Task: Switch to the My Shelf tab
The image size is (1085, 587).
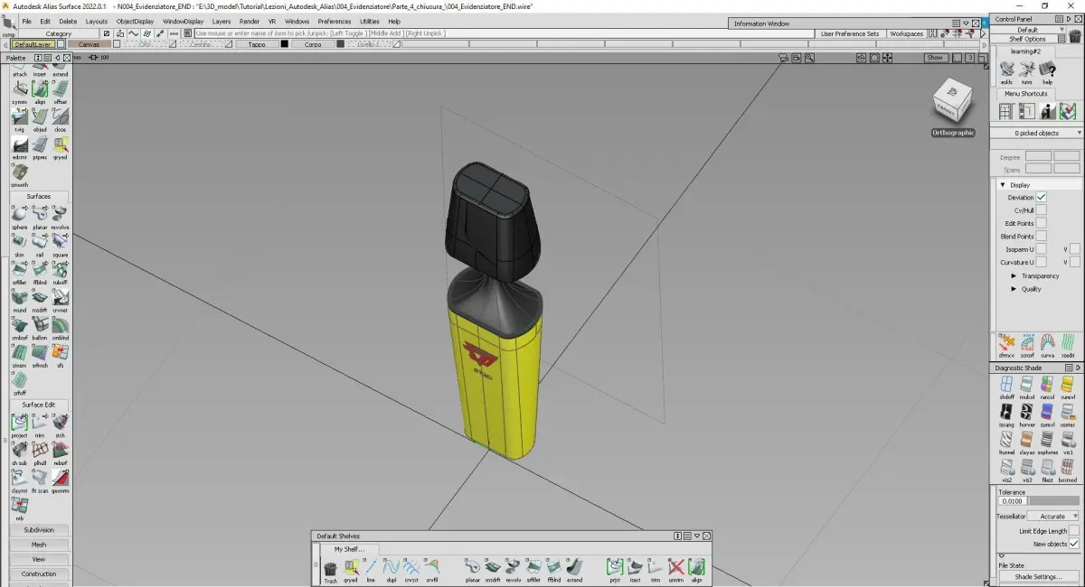Action: coord(349,549)
